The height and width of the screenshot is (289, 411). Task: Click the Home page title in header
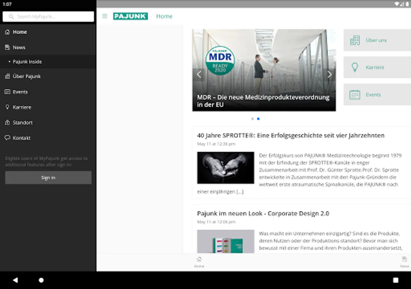pyautogui.click(x=164, y=16)
